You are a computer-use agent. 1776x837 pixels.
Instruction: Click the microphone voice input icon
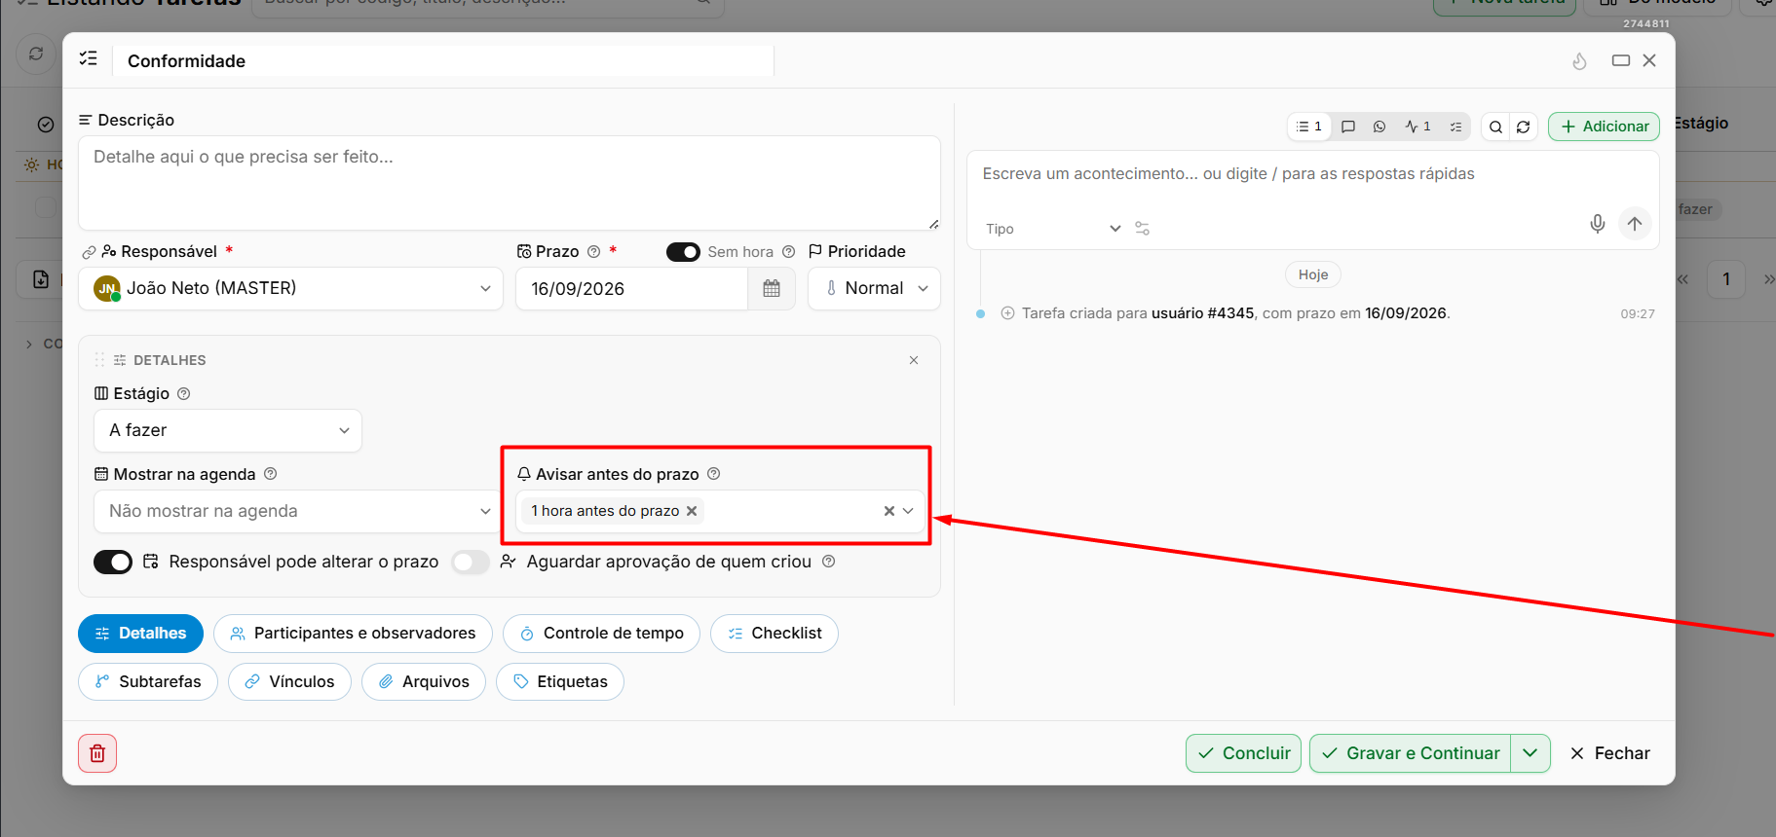[x=1598, y=224]
